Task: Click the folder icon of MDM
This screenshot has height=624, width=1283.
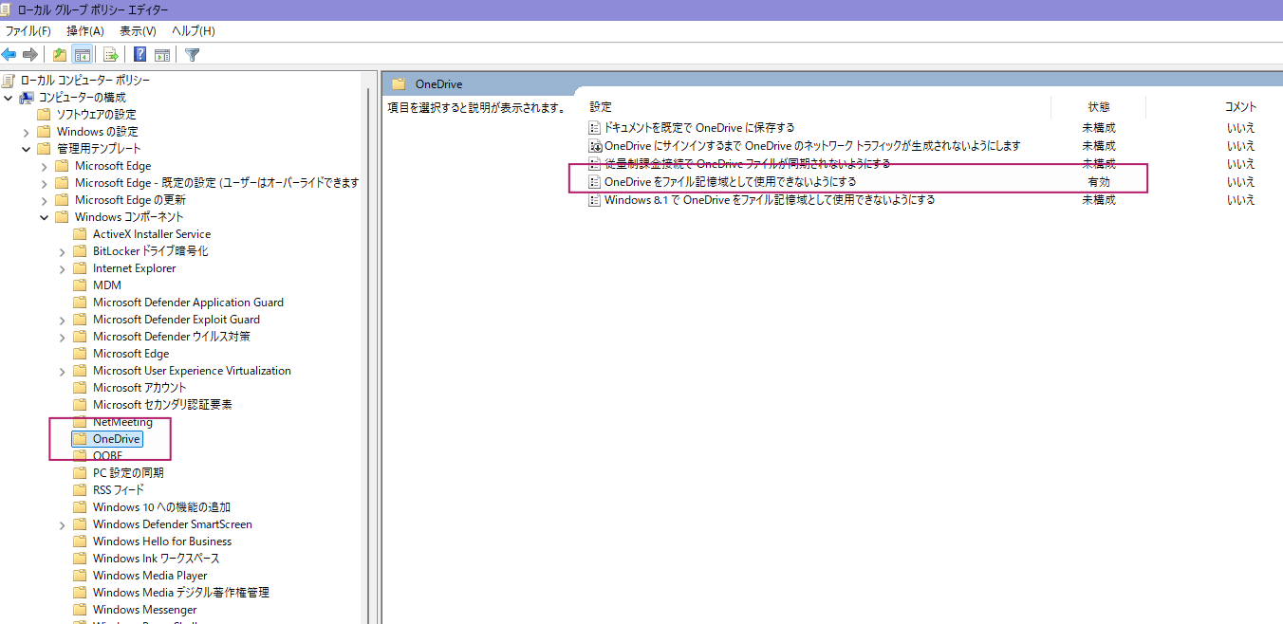Action: tap(80, 285)
